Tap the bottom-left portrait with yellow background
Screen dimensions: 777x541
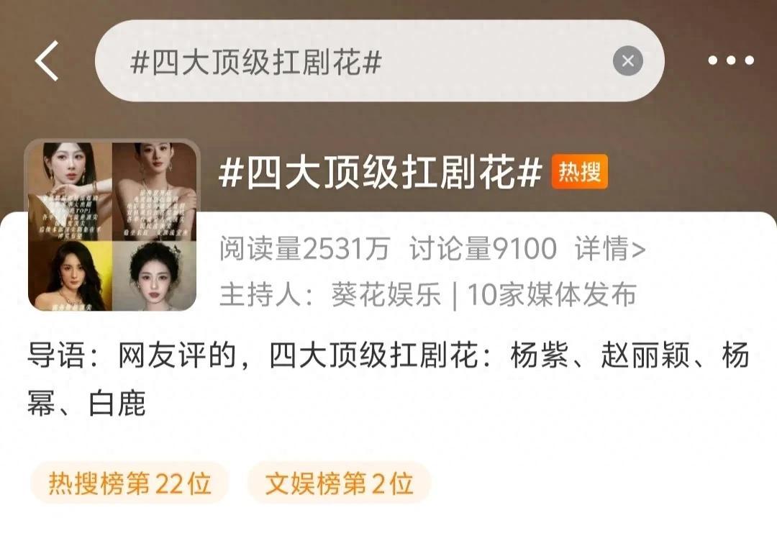tap(70, 276)
